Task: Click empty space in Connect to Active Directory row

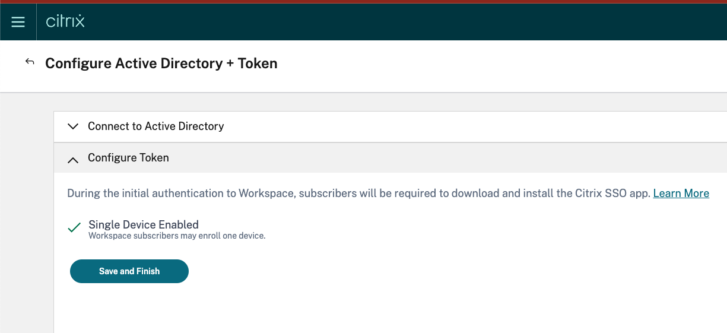Action: 475,126
